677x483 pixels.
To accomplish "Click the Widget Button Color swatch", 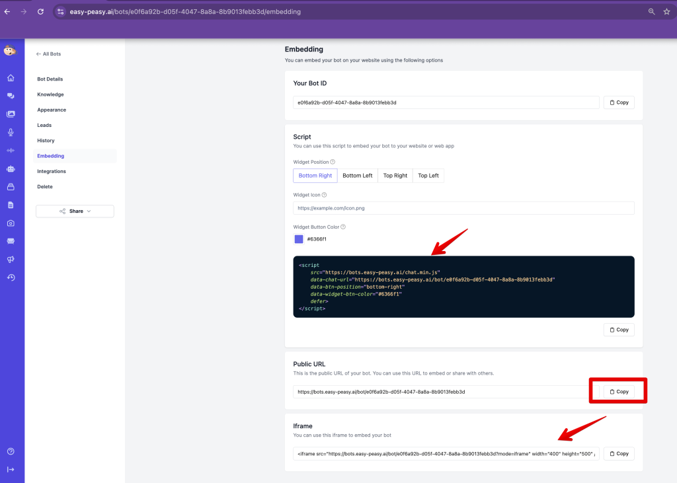I will [x=299, y=239].
